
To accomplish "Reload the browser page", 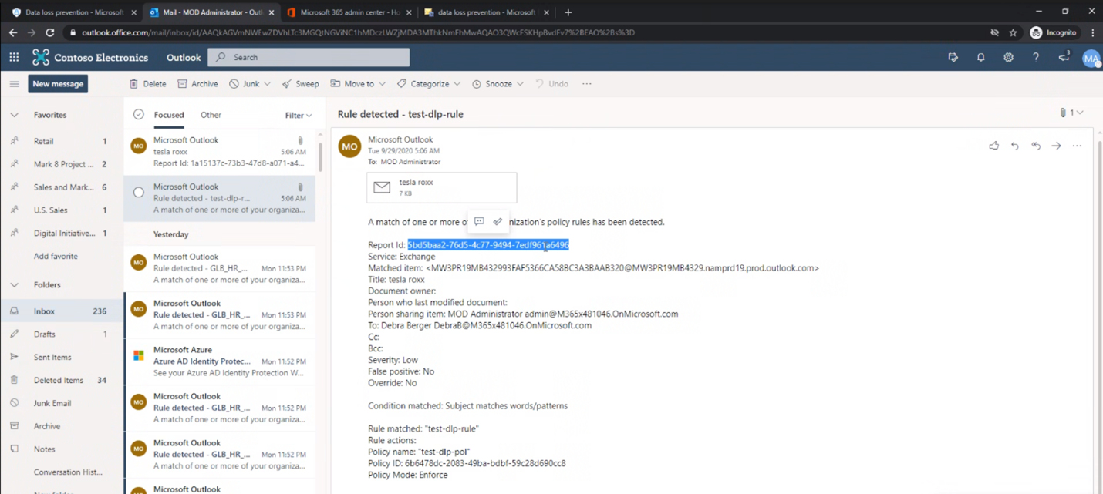I will tap(50, 33).
